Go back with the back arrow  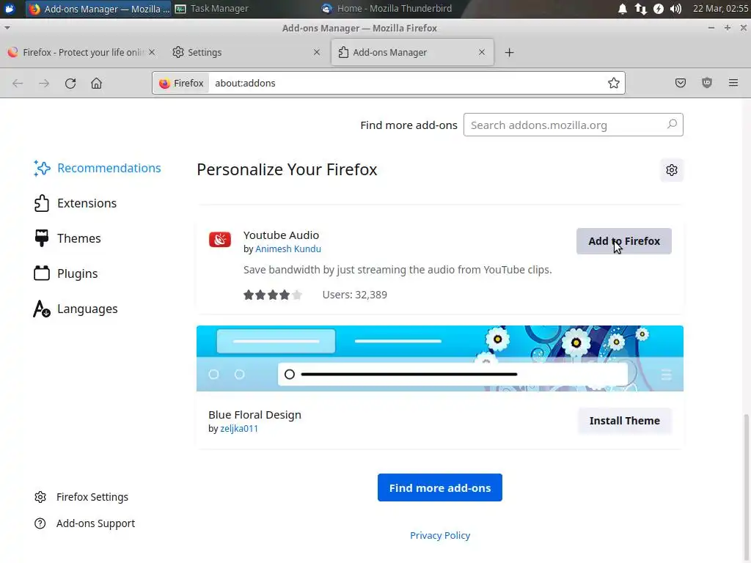point(18,84)
